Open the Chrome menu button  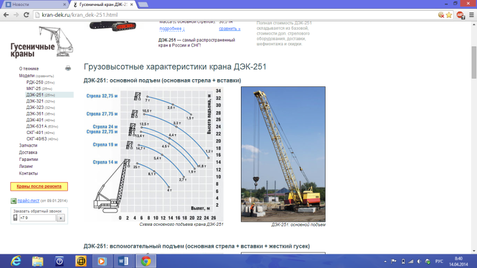click(471, 15)
